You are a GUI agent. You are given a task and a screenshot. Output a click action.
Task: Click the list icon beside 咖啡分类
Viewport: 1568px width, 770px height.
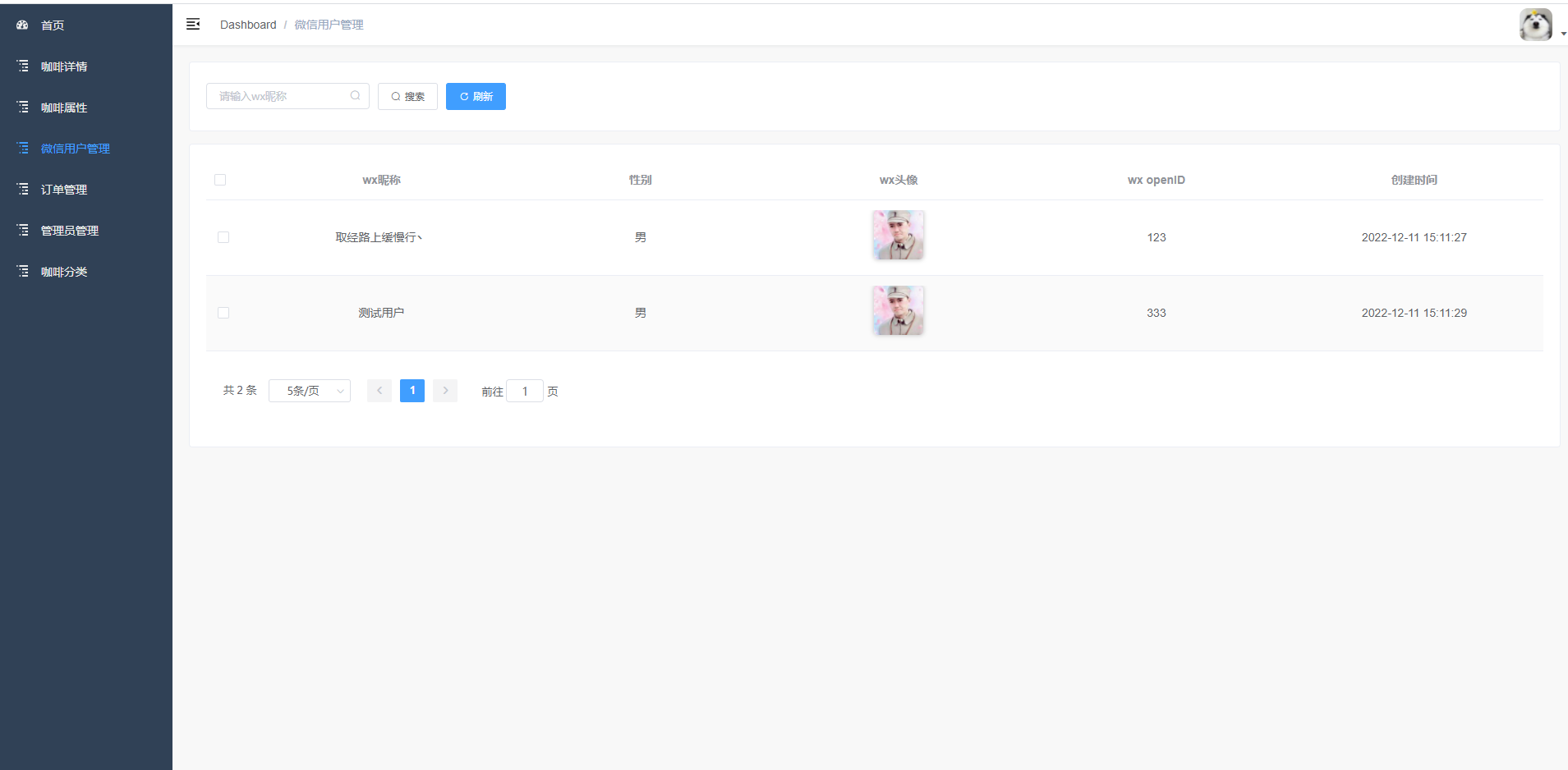point(23,271)
